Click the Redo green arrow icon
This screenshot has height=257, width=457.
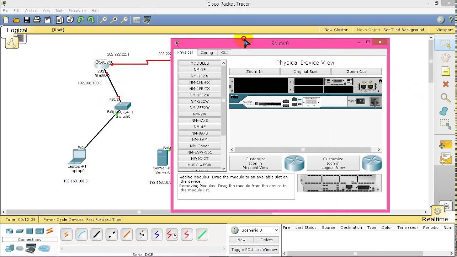[x=91, y=20]
